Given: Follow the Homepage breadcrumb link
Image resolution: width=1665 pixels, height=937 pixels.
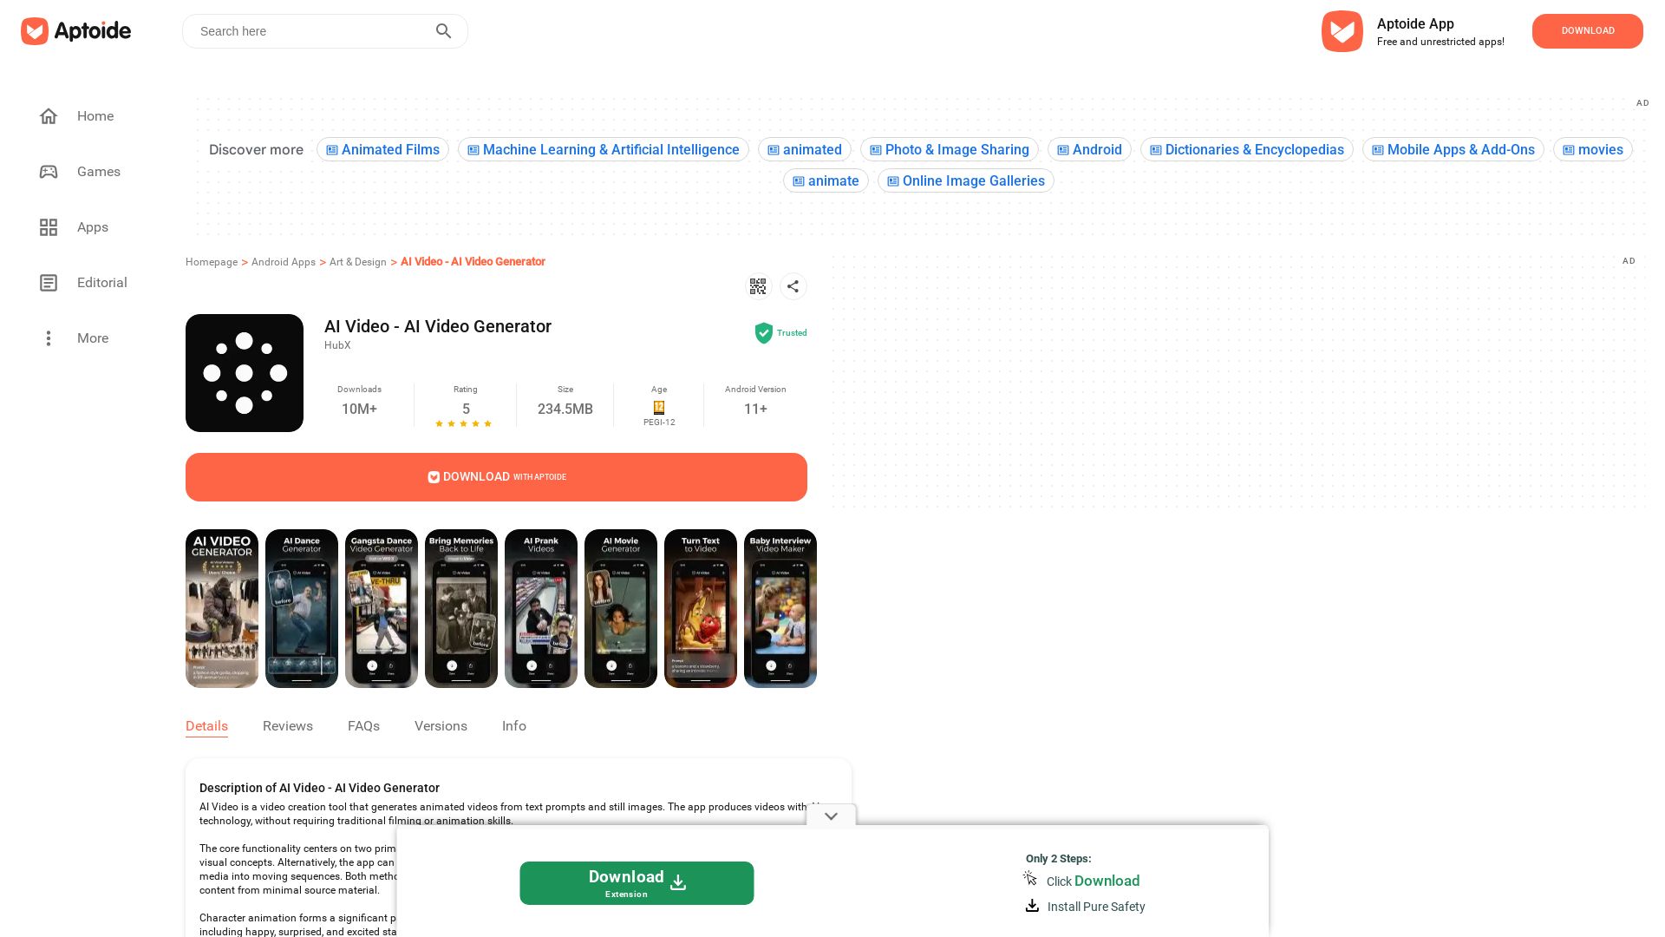Looking at the screenshot, I should [x=212, y=262].
